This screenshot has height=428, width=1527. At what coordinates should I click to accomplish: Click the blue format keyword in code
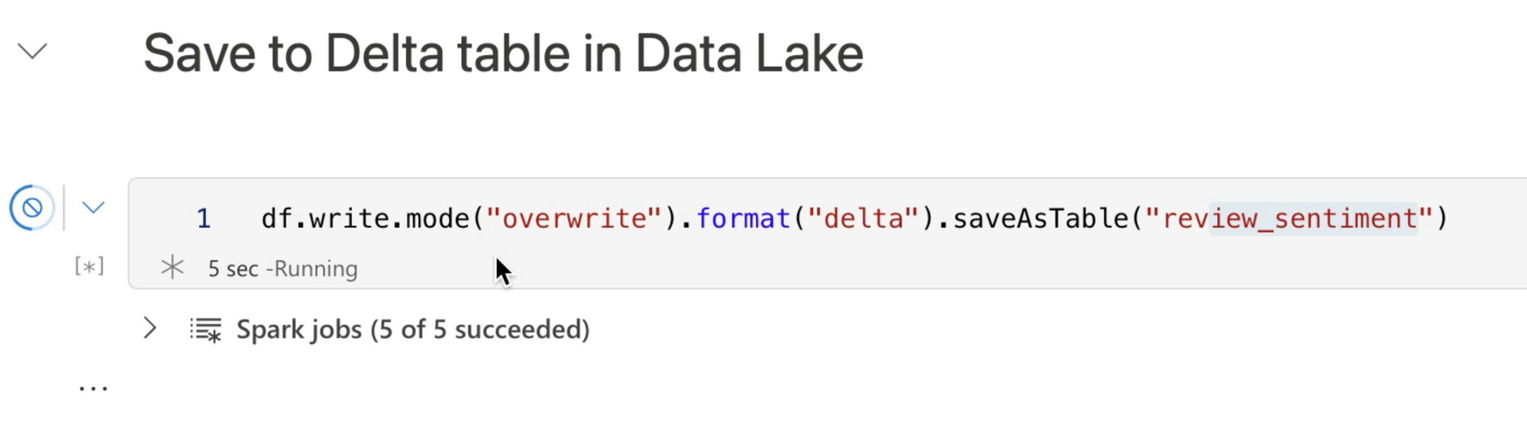(743, 219)
